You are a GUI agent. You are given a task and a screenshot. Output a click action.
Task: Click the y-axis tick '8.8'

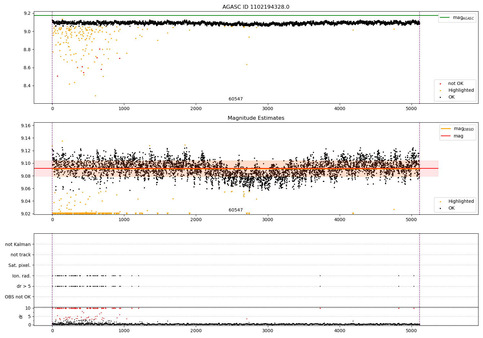pyautogui.click(x=27, y=50)
